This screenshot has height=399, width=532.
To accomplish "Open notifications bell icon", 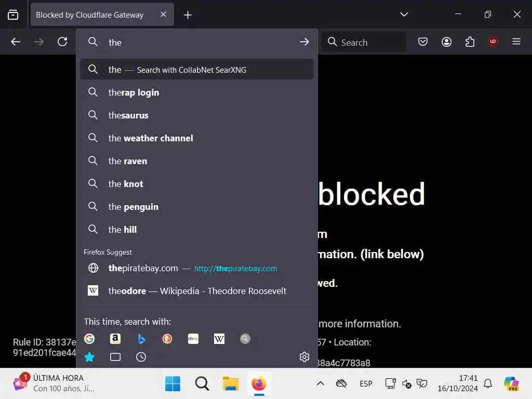I will pyautogui.click(x=488, y=383).
